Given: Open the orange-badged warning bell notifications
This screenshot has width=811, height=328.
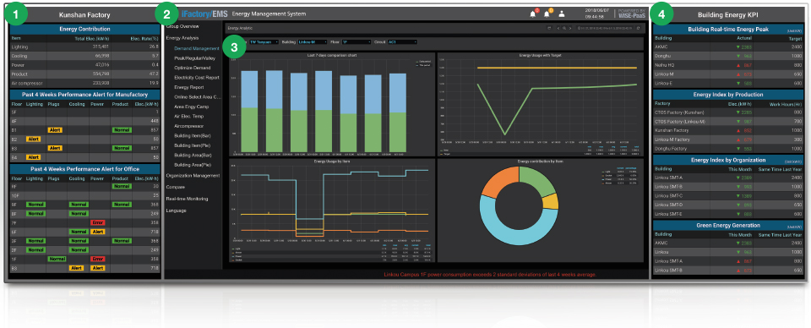Looking at the screenshot, I should (547, 14).
